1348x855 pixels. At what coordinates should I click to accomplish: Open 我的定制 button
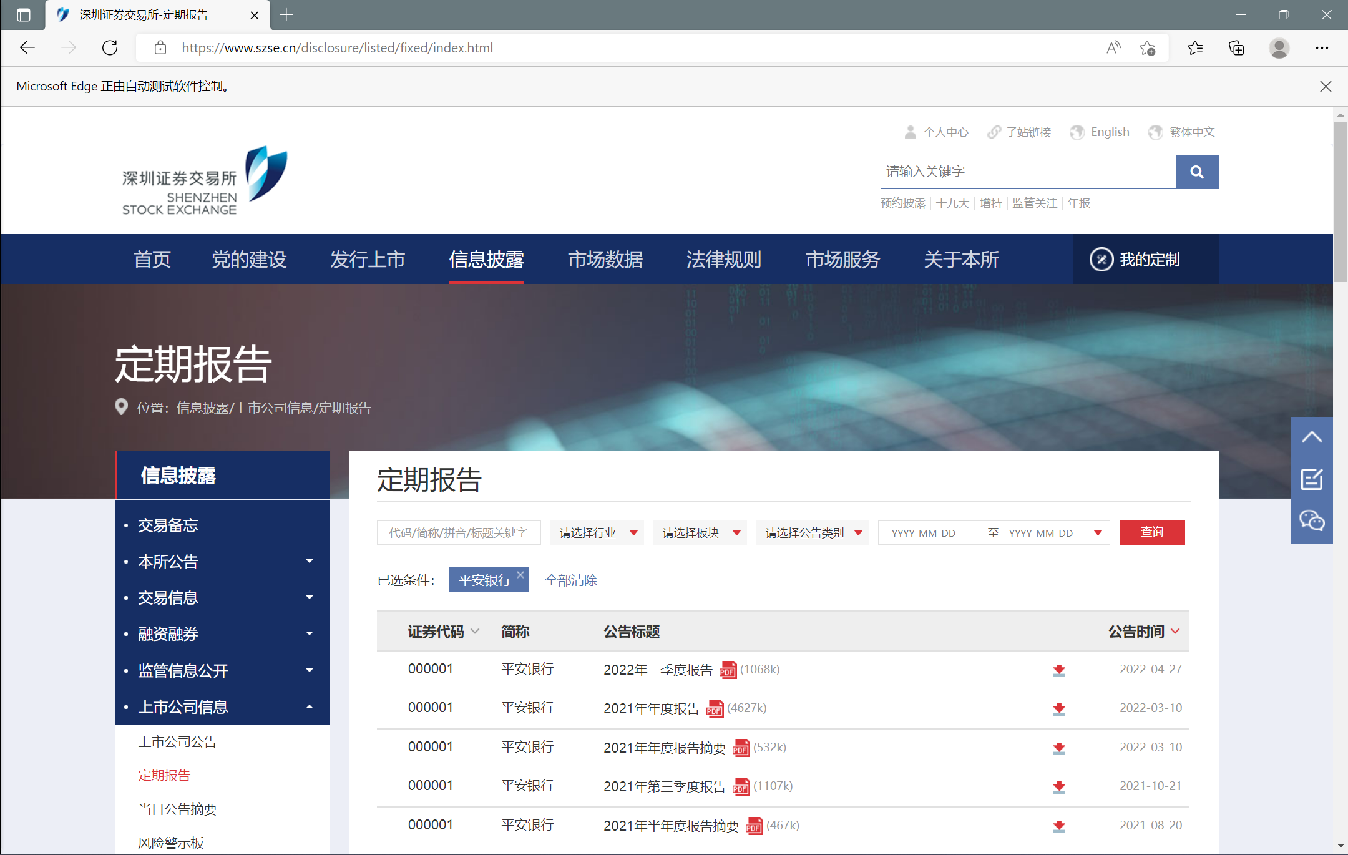[x=1146, y=260]
